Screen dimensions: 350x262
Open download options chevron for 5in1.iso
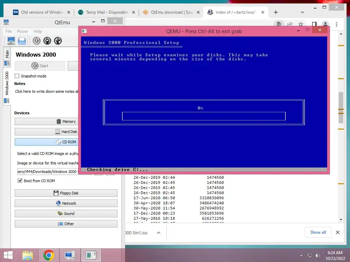159,233
